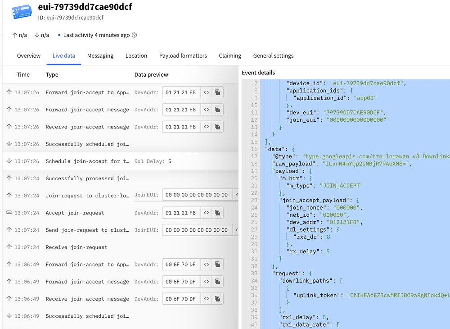Click the Type column header
Image resolution: width=450 pixels, height=329 pixels.
click(x=52, y=75)
